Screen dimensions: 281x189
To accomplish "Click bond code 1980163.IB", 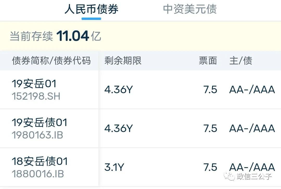I will (37, 135).
